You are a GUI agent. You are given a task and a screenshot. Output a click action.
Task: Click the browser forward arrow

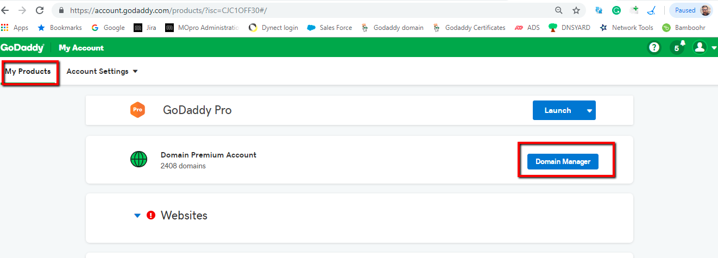coord(22,10)
